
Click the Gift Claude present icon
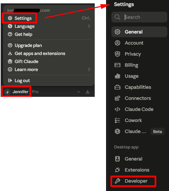(10, 61)
